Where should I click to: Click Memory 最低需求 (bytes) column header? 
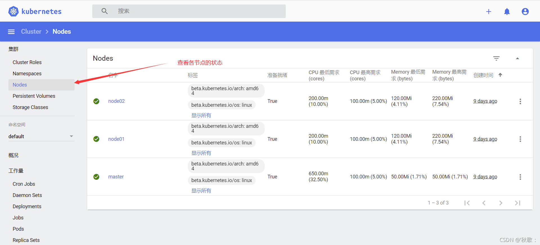[408, 75]
